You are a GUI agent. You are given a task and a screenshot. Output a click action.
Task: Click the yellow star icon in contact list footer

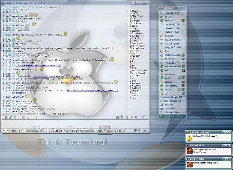174,116
